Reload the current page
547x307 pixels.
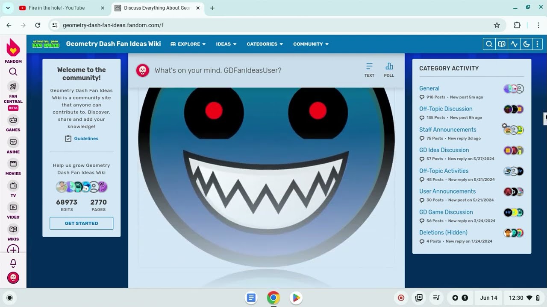pyautogui.click(x=38, y=25)
